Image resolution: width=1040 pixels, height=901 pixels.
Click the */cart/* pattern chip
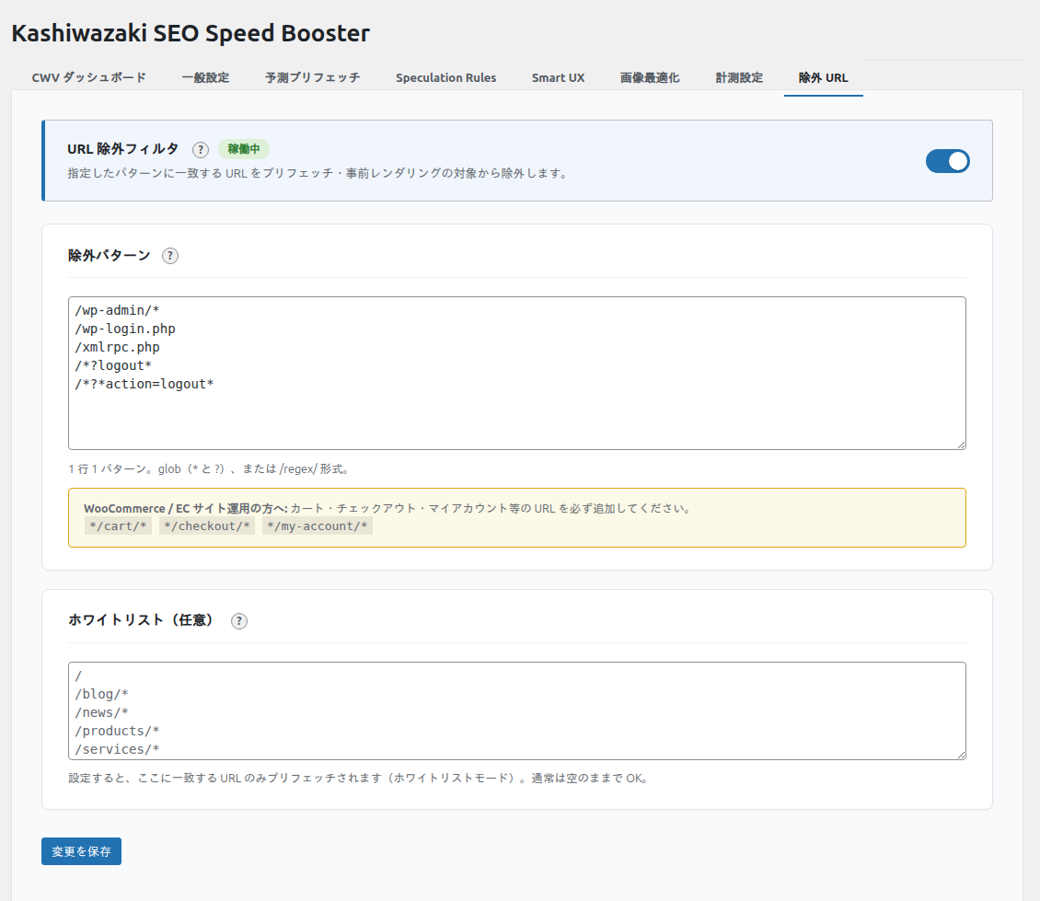click(x=117, y=526)
